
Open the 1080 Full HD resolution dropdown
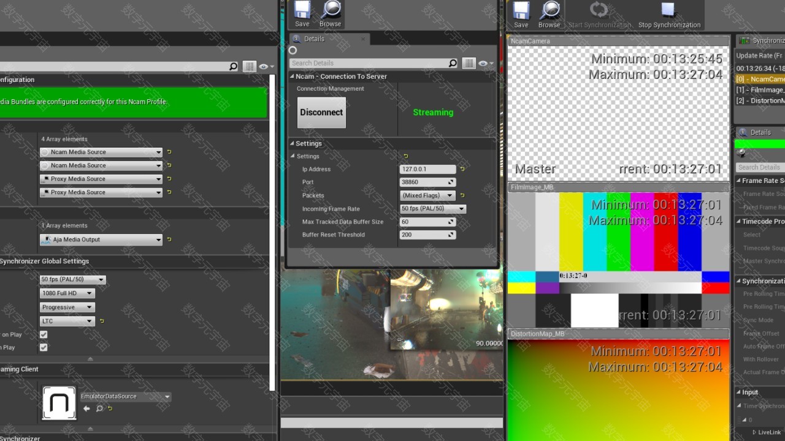point(67,293)
